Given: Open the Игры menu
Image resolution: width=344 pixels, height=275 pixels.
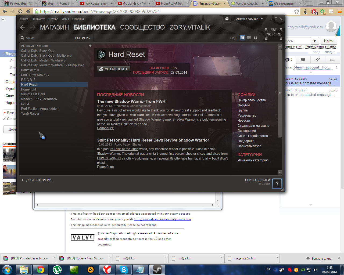Looking at the screenshot, I should pos(65,19).
